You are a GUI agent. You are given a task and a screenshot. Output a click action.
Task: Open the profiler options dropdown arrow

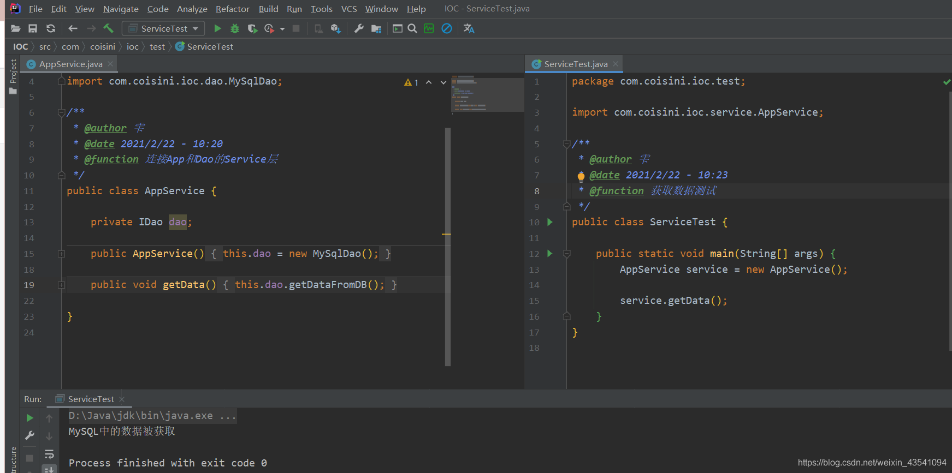point(282,29)
